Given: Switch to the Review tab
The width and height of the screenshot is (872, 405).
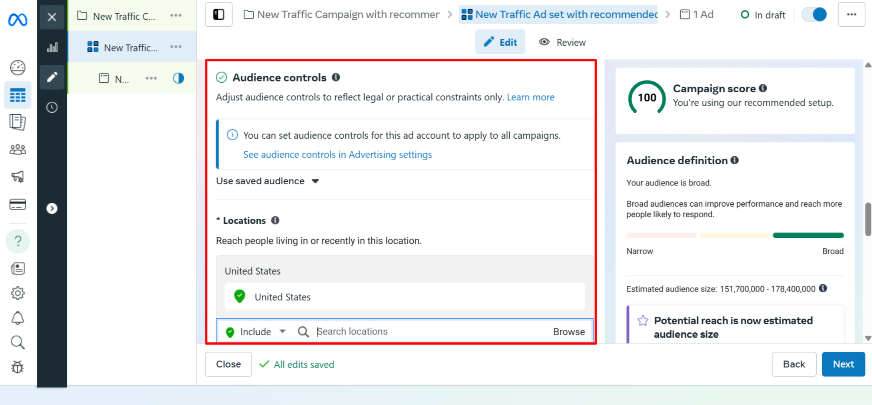Looking at the screenshot, I should point(562,42).
